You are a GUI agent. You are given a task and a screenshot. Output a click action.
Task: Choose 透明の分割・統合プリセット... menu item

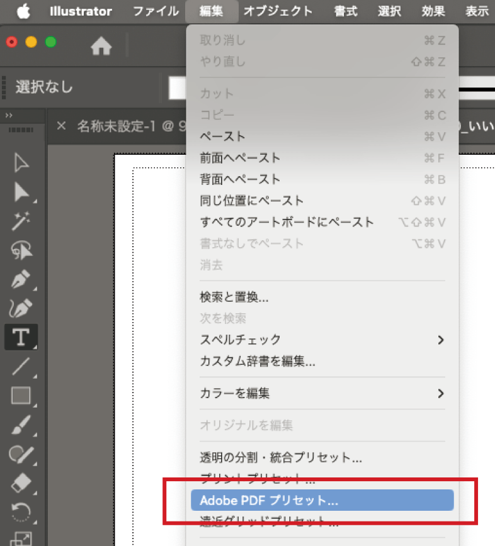tap(322, 457)
